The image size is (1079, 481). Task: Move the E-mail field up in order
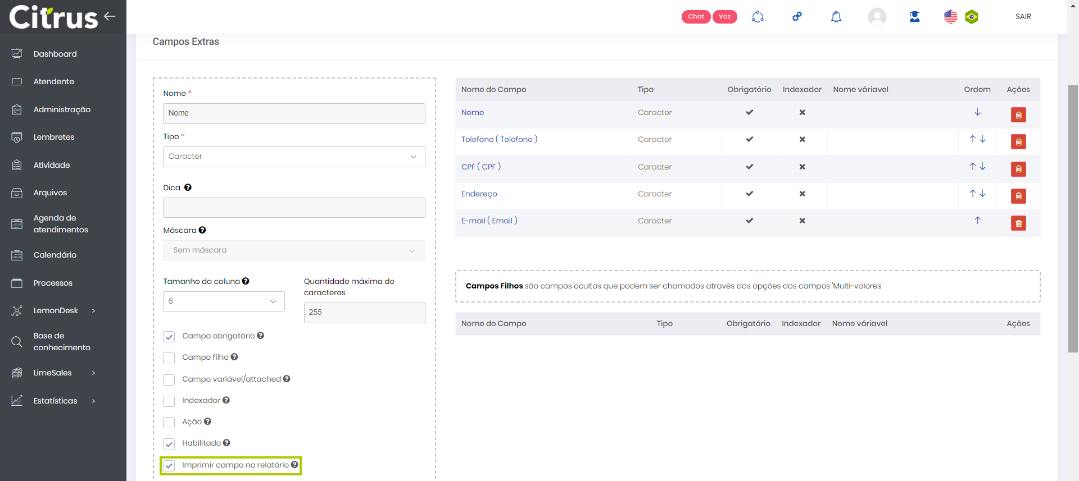977,221
